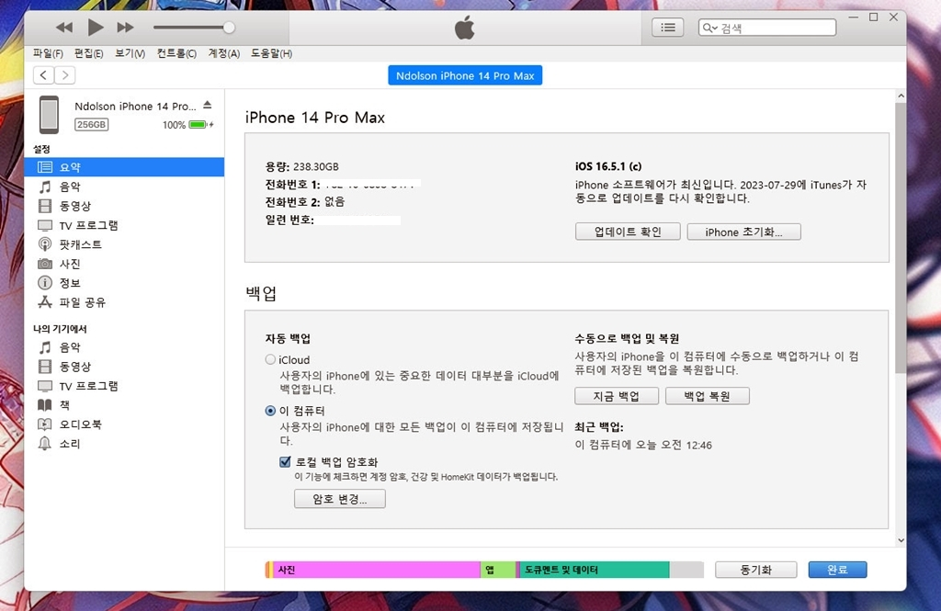941x611 pixels.
Task: Open the search magnifier dropdown arrow
Action: point(710,28)
